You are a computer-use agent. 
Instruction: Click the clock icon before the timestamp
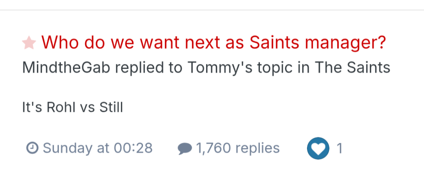(x=32, y=148)
